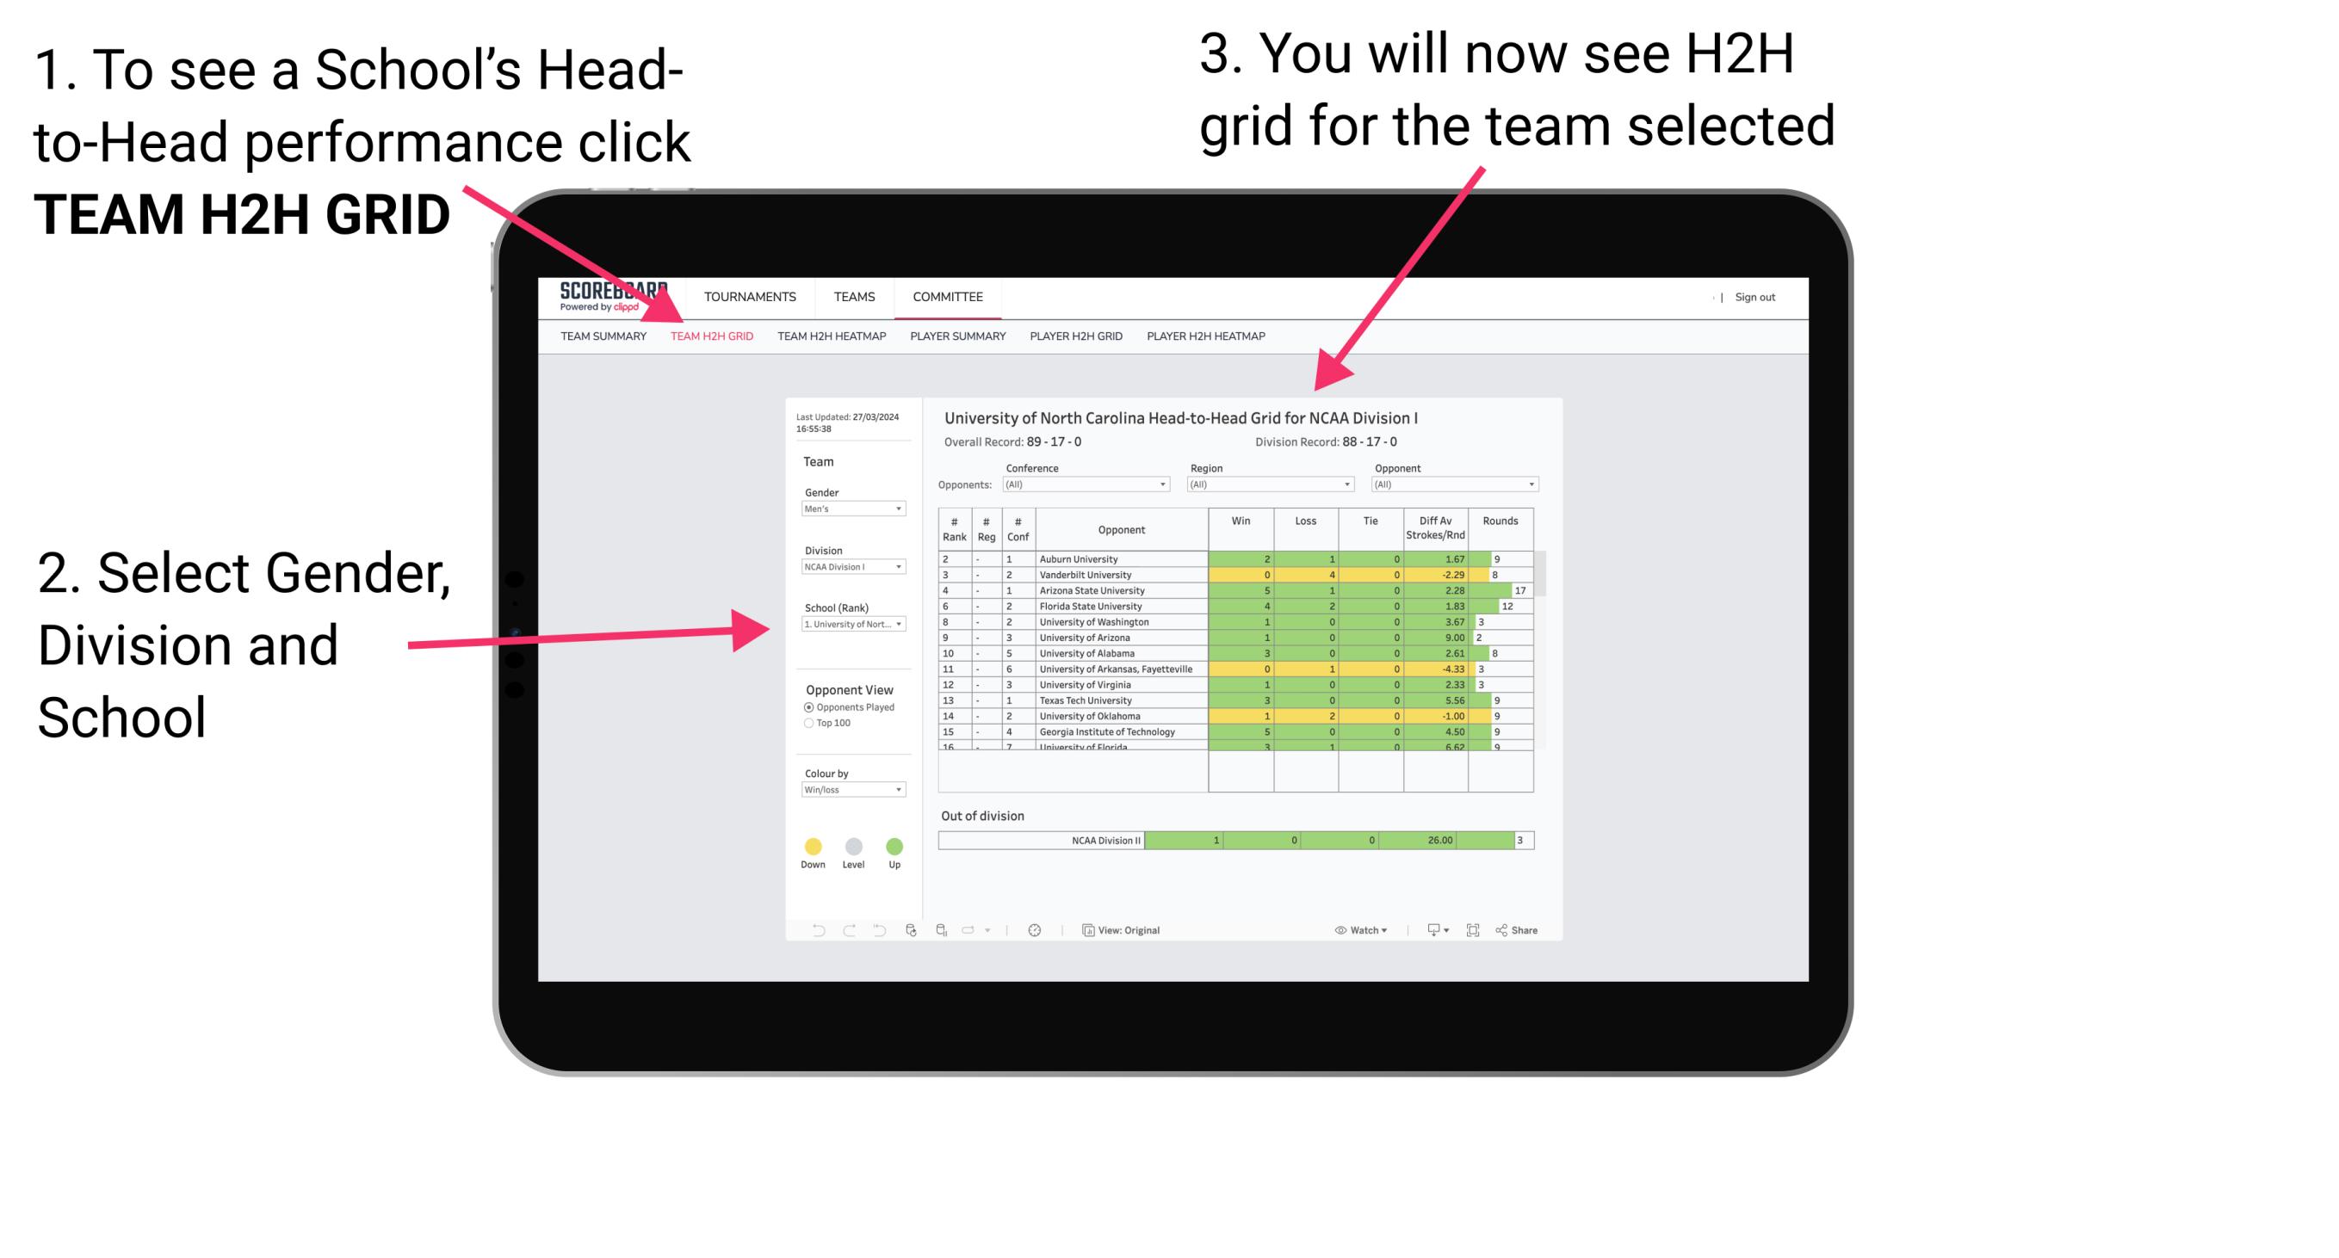2339x1258 pixels.
Task: Click the fit-to-screen layout icon
Action: (1474, 929)
